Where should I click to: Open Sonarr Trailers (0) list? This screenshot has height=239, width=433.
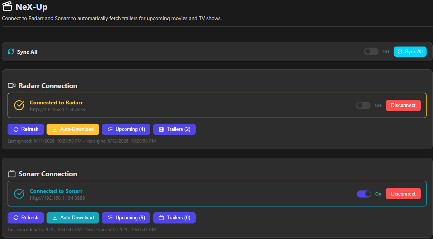[174, 218]
